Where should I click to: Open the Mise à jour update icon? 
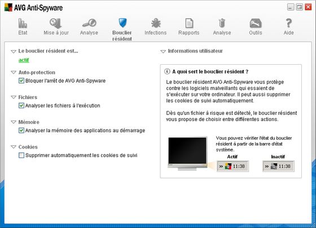tap(56, 23)
